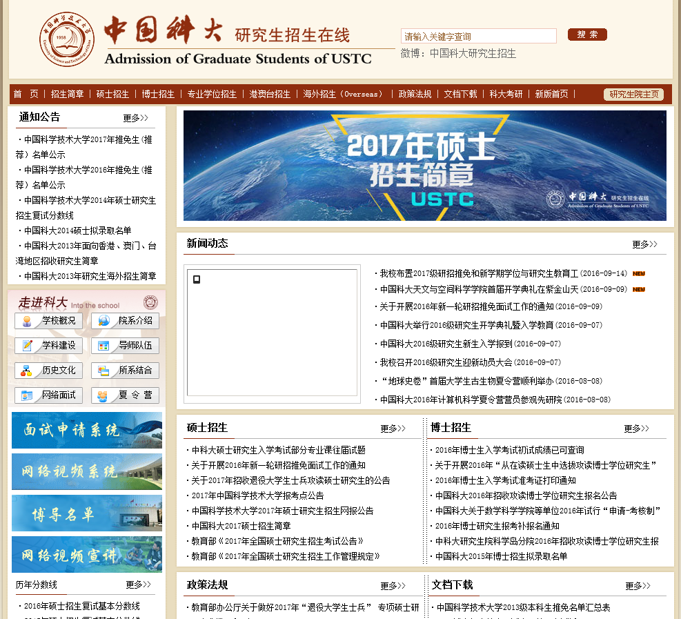The width and height of the screenshot is (681, 619).
Task: Open 院系介绍 icon button
Action: tap(125, 321)
